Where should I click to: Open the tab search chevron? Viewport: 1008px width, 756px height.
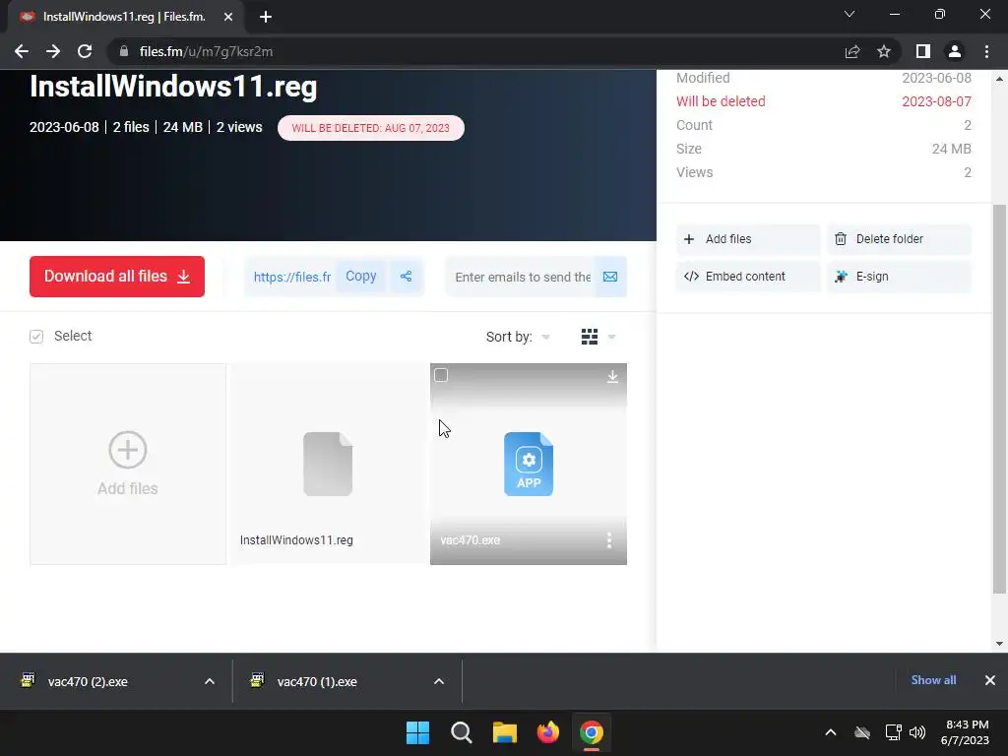pos(850,14)
